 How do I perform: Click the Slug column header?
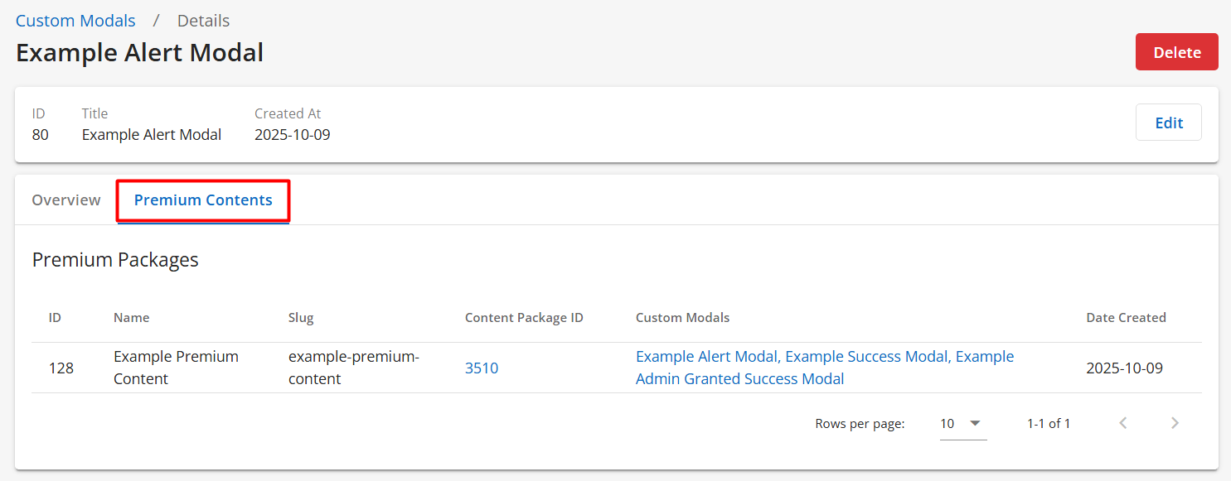(x=301, y=317)
